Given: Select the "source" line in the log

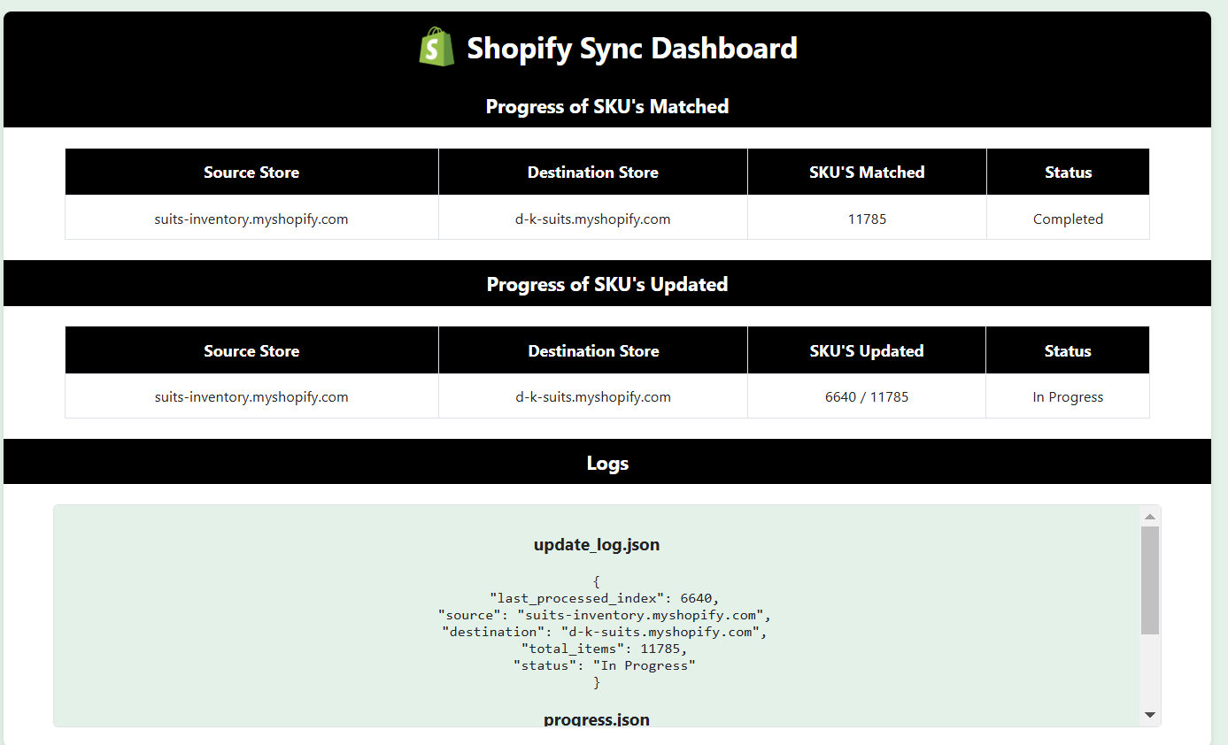Looking at the screenshot, I should click(605, 615).
